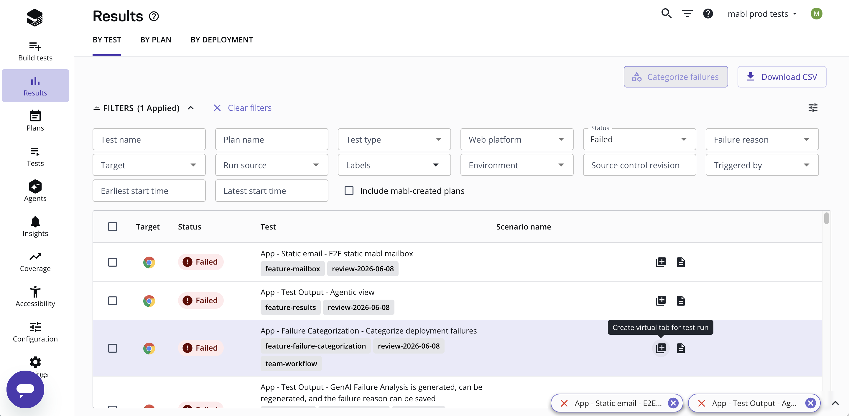
Task: Click the results table vertical scrollbar
Action: (x=826, y=219)
